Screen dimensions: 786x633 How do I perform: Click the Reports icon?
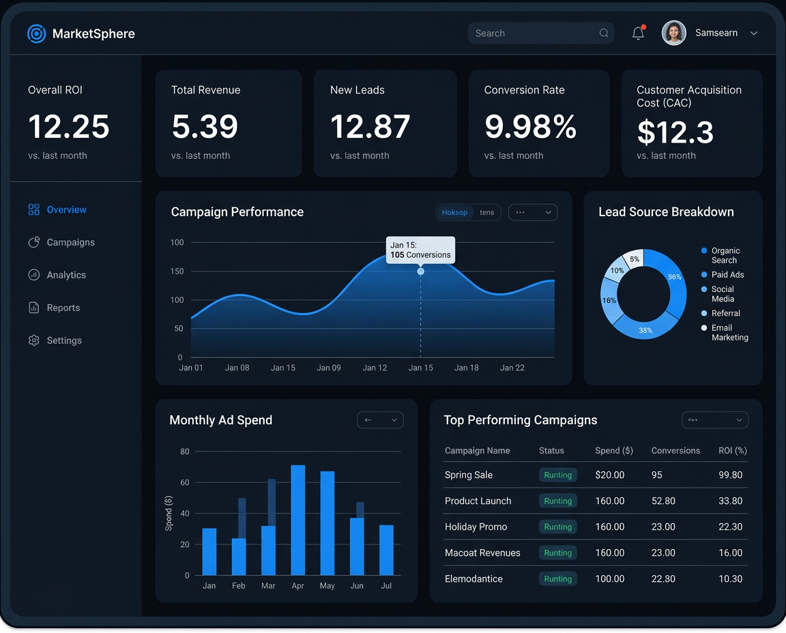point(33,308)
